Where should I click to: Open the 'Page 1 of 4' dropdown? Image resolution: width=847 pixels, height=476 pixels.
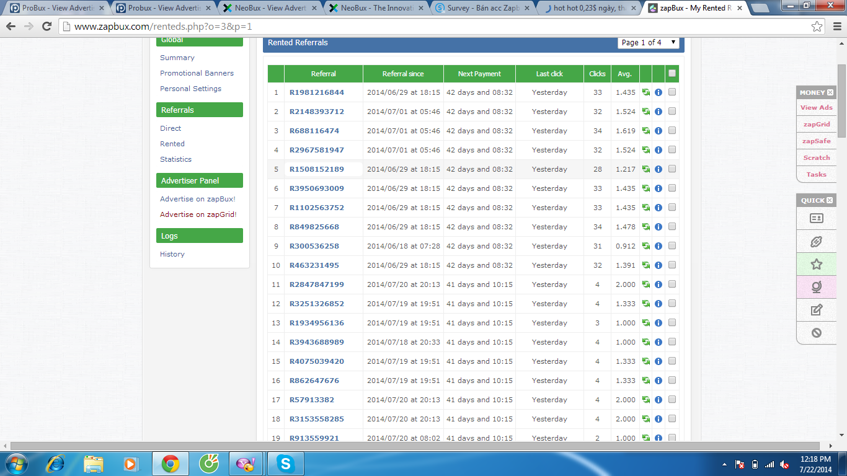click(x=649, y=42)
